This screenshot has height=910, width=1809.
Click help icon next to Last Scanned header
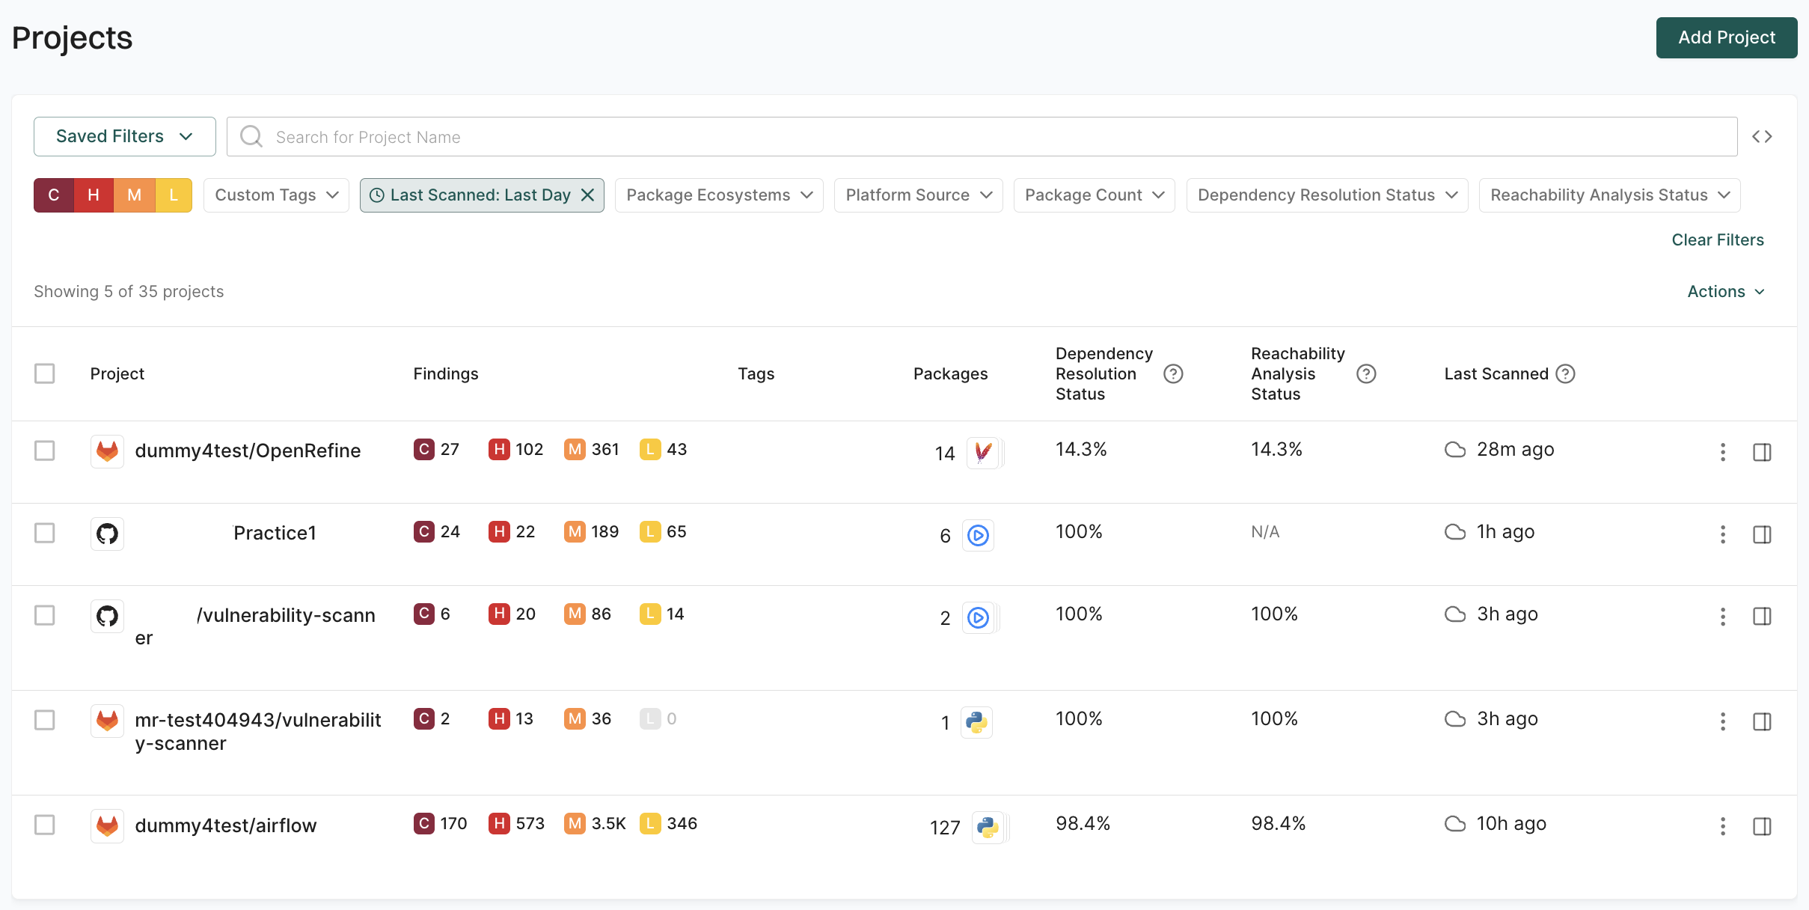(1565, 373)
